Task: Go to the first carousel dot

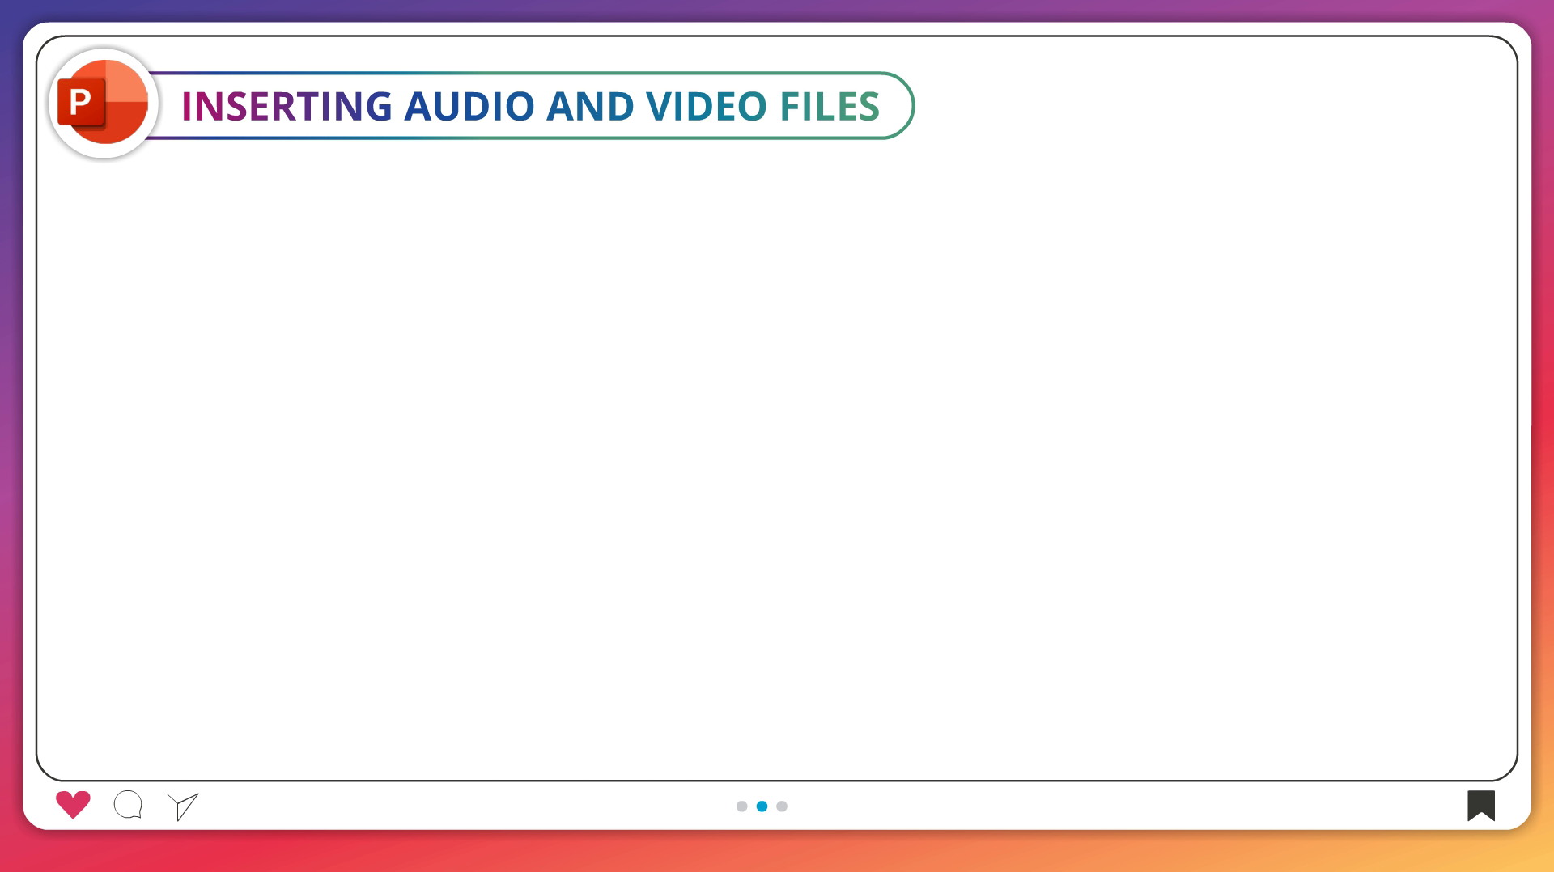Action: [x=741, y=806]
